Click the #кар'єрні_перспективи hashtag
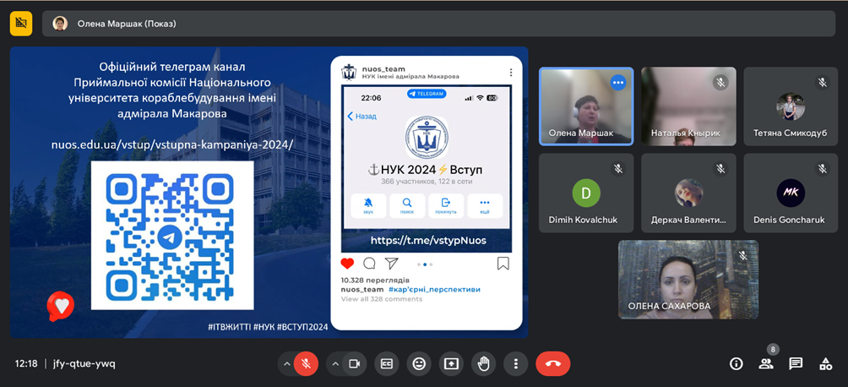 click(434, 290)
